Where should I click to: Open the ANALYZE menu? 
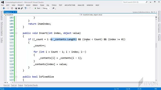(x=81, y=5)
